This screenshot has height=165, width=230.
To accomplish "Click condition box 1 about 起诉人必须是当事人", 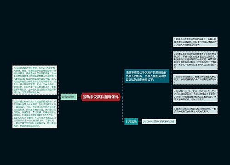I will click(x=195, y=42).
